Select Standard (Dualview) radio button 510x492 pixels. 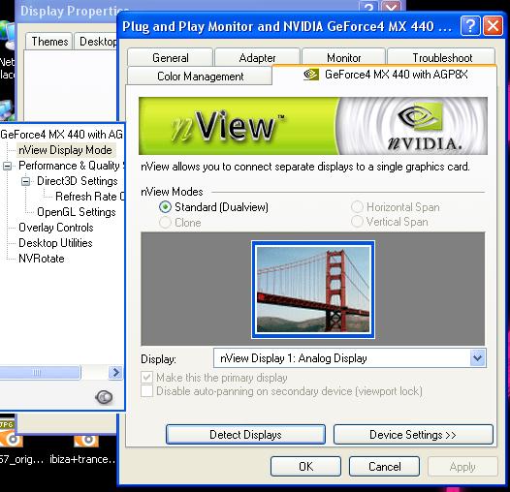click(165, 207)
